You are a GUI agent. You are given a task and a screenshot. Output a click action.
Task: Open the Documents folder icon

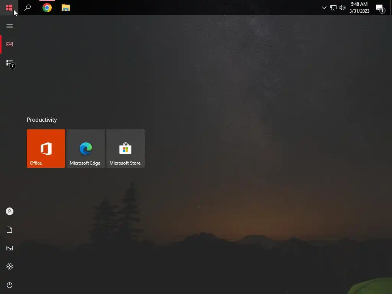(10, 230)
